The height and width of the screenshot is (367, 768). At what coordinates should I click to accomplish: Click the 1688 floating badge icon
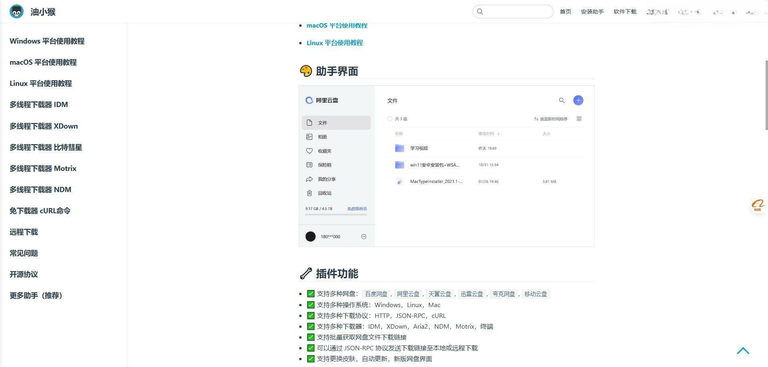pyautogui.click(x=758, y=206)
